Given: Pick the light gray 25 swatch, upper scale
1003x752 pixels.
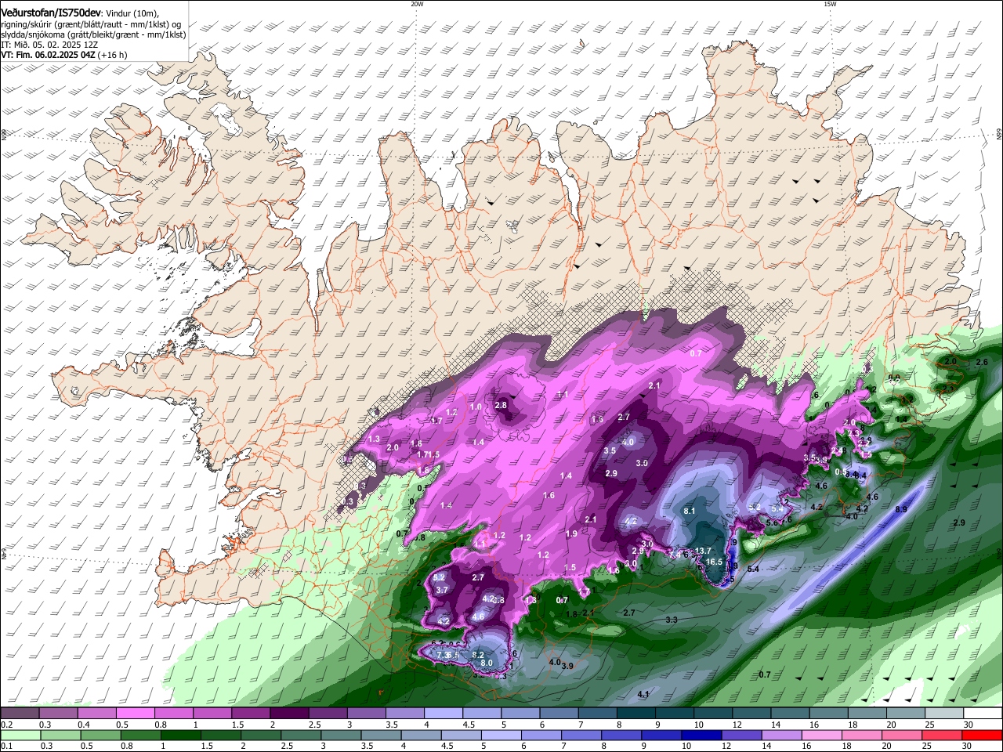Looking at the screenshot, I should 945,714.
